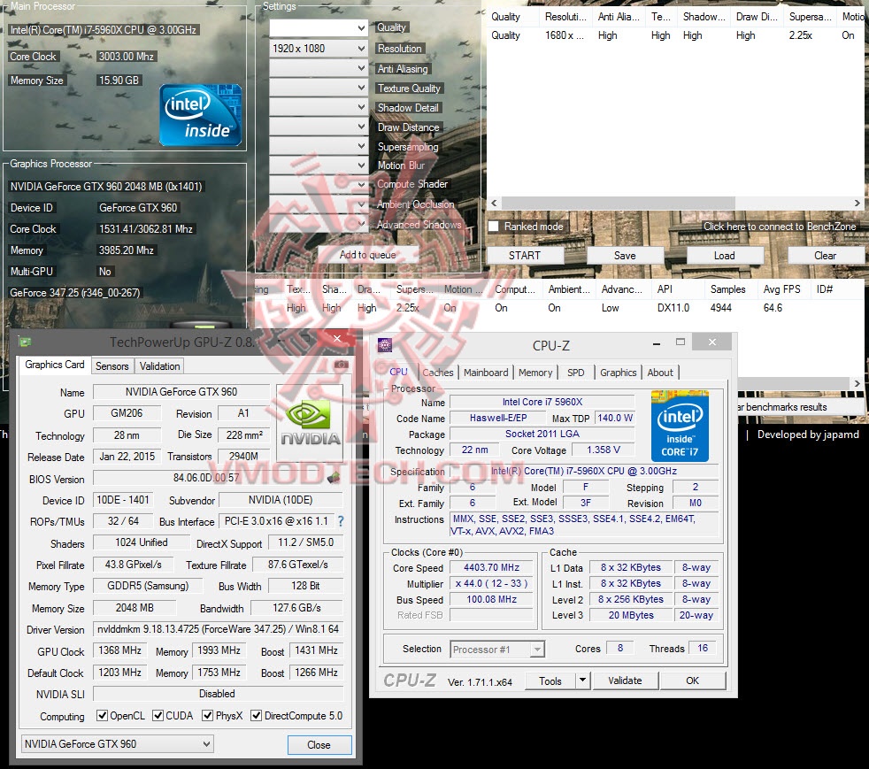Select the queue row with 1680x resolution

pyautogui.click(x=675, y=35)
